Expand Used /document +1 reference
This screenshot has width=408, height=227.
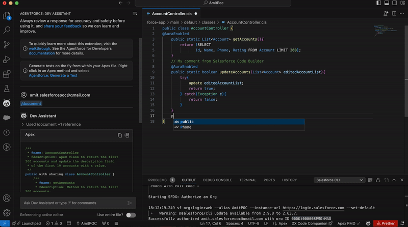click(50, 124)
